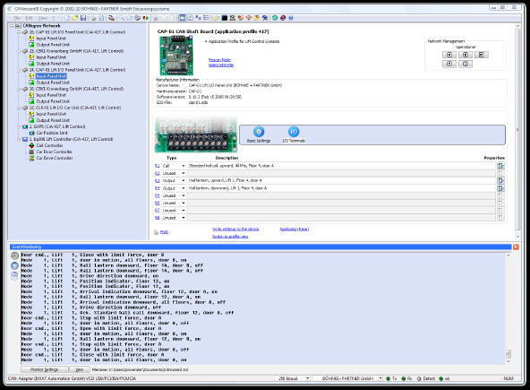Select Output Panel Unit under node 26
The height and width of the screenshot is (390, 530).
tap(53, 45)
